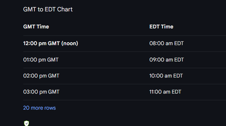Click the "EDT Time" column header

point(161,26)
